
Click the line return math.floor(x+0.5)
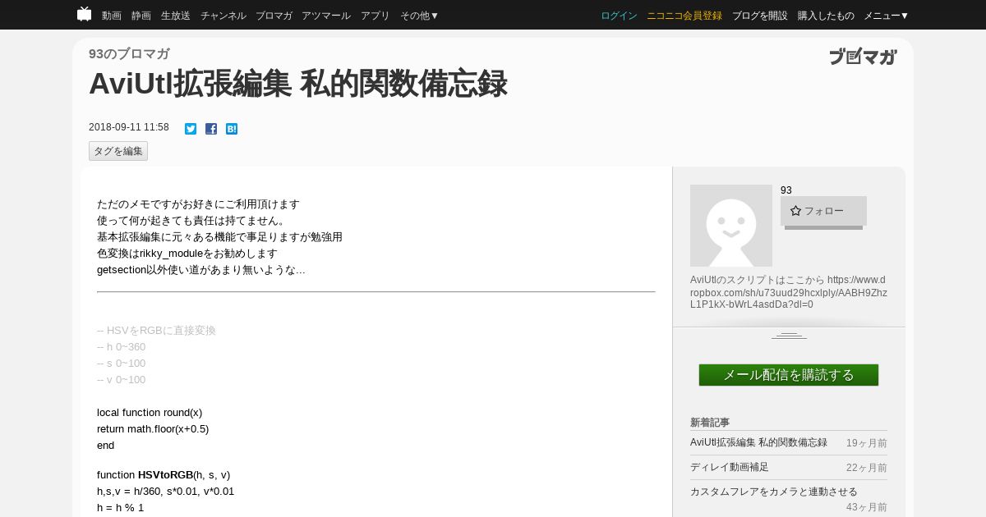153,429
